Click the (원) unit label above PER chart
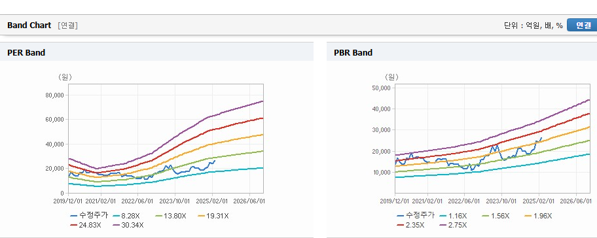Screen dimensions: 597x238 (x=65, y=77)
